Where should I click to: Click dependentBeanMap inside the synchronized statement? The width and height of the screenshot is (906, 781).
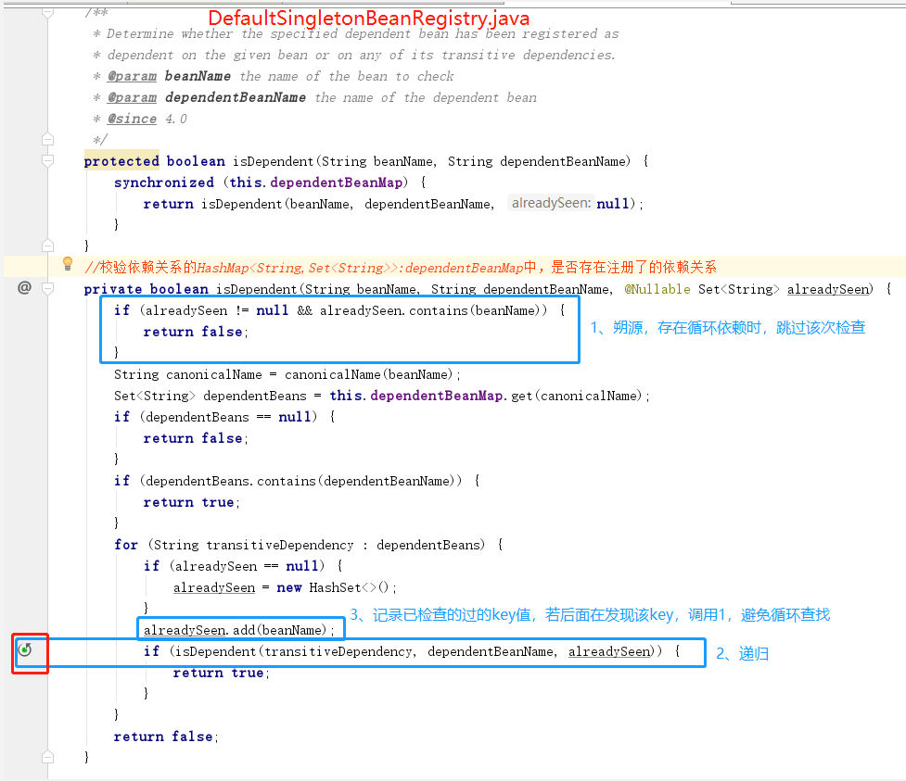point(337,183)
